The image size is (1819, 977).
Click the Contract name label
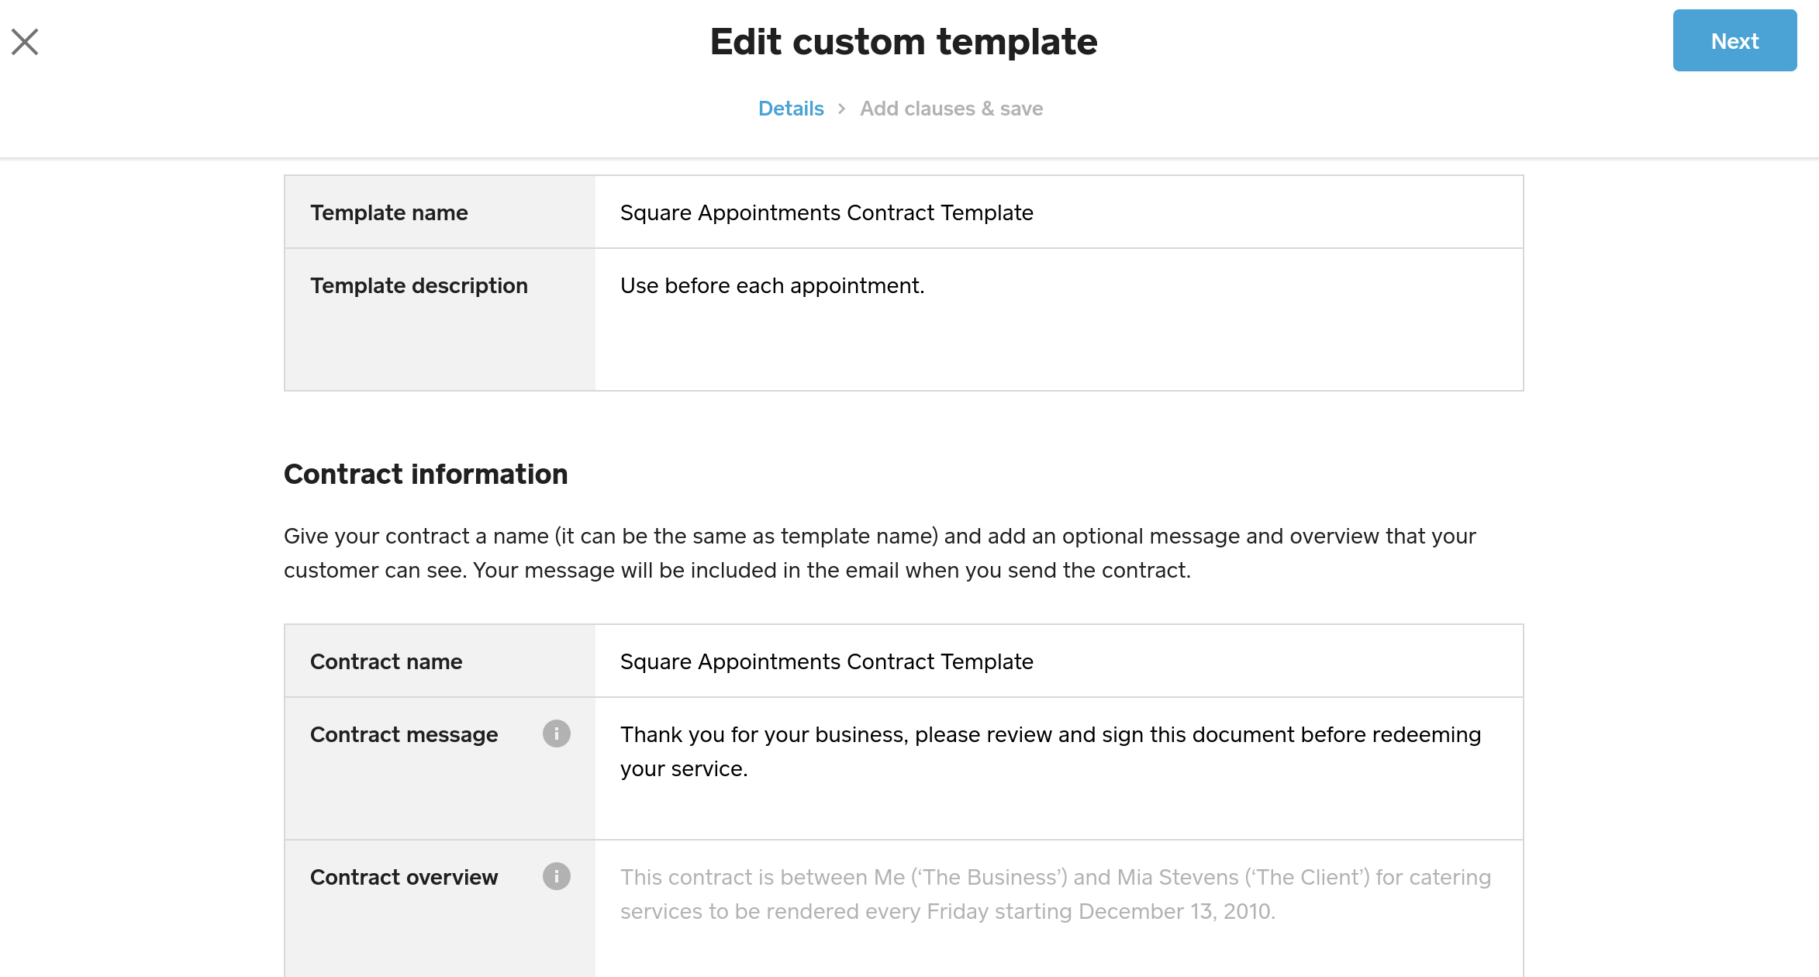point(386,661)
